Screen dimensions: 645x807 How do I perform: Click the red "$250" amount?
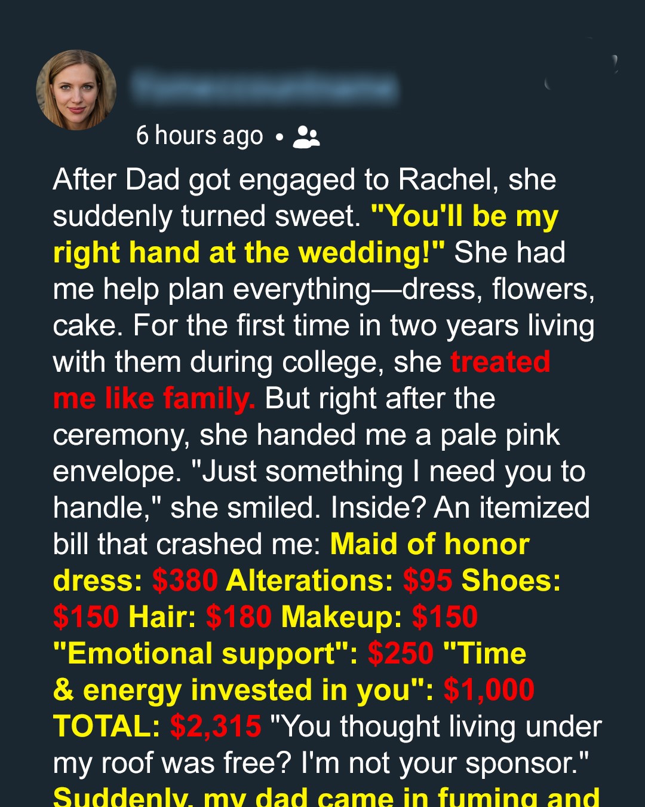pyautogui.click(x=401, y=654)
